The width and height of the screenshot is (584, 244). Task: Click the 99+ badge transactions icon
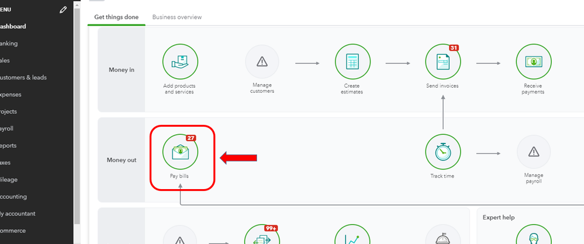[x=262, y=234]
